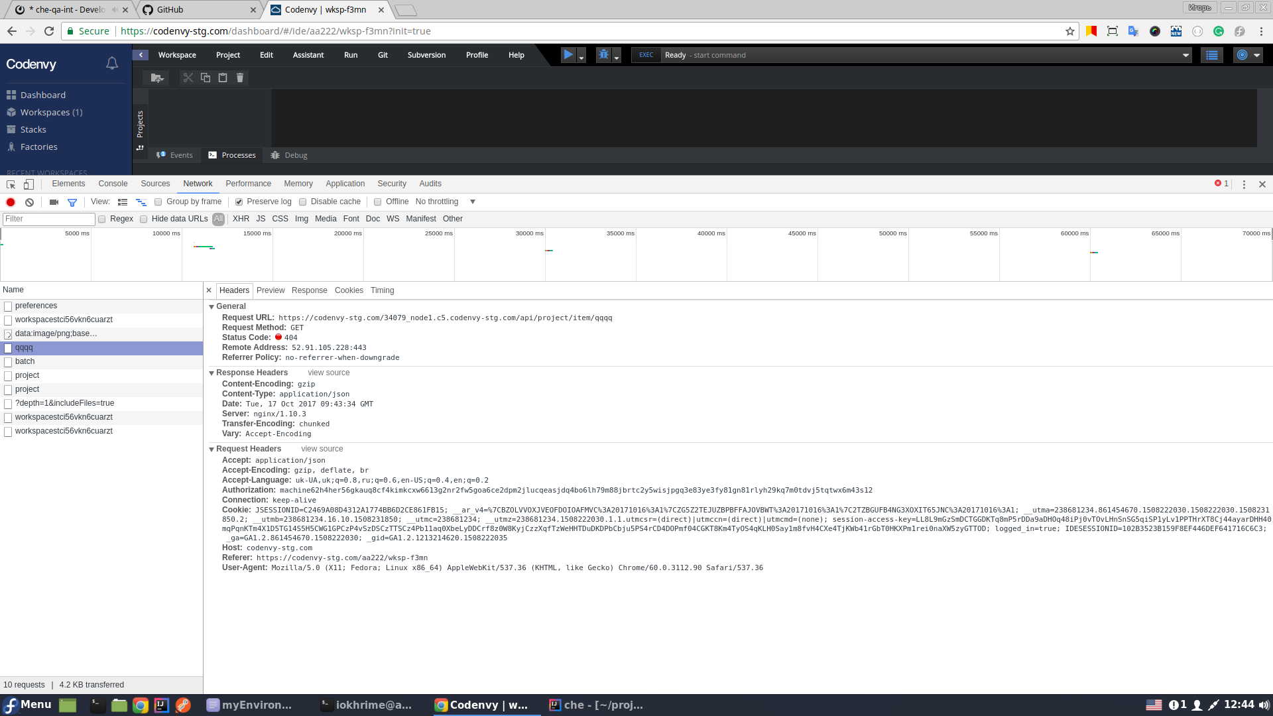The image size is (1273, 716).
Task: Delete selection using trash icon
Action: [240, 78]
